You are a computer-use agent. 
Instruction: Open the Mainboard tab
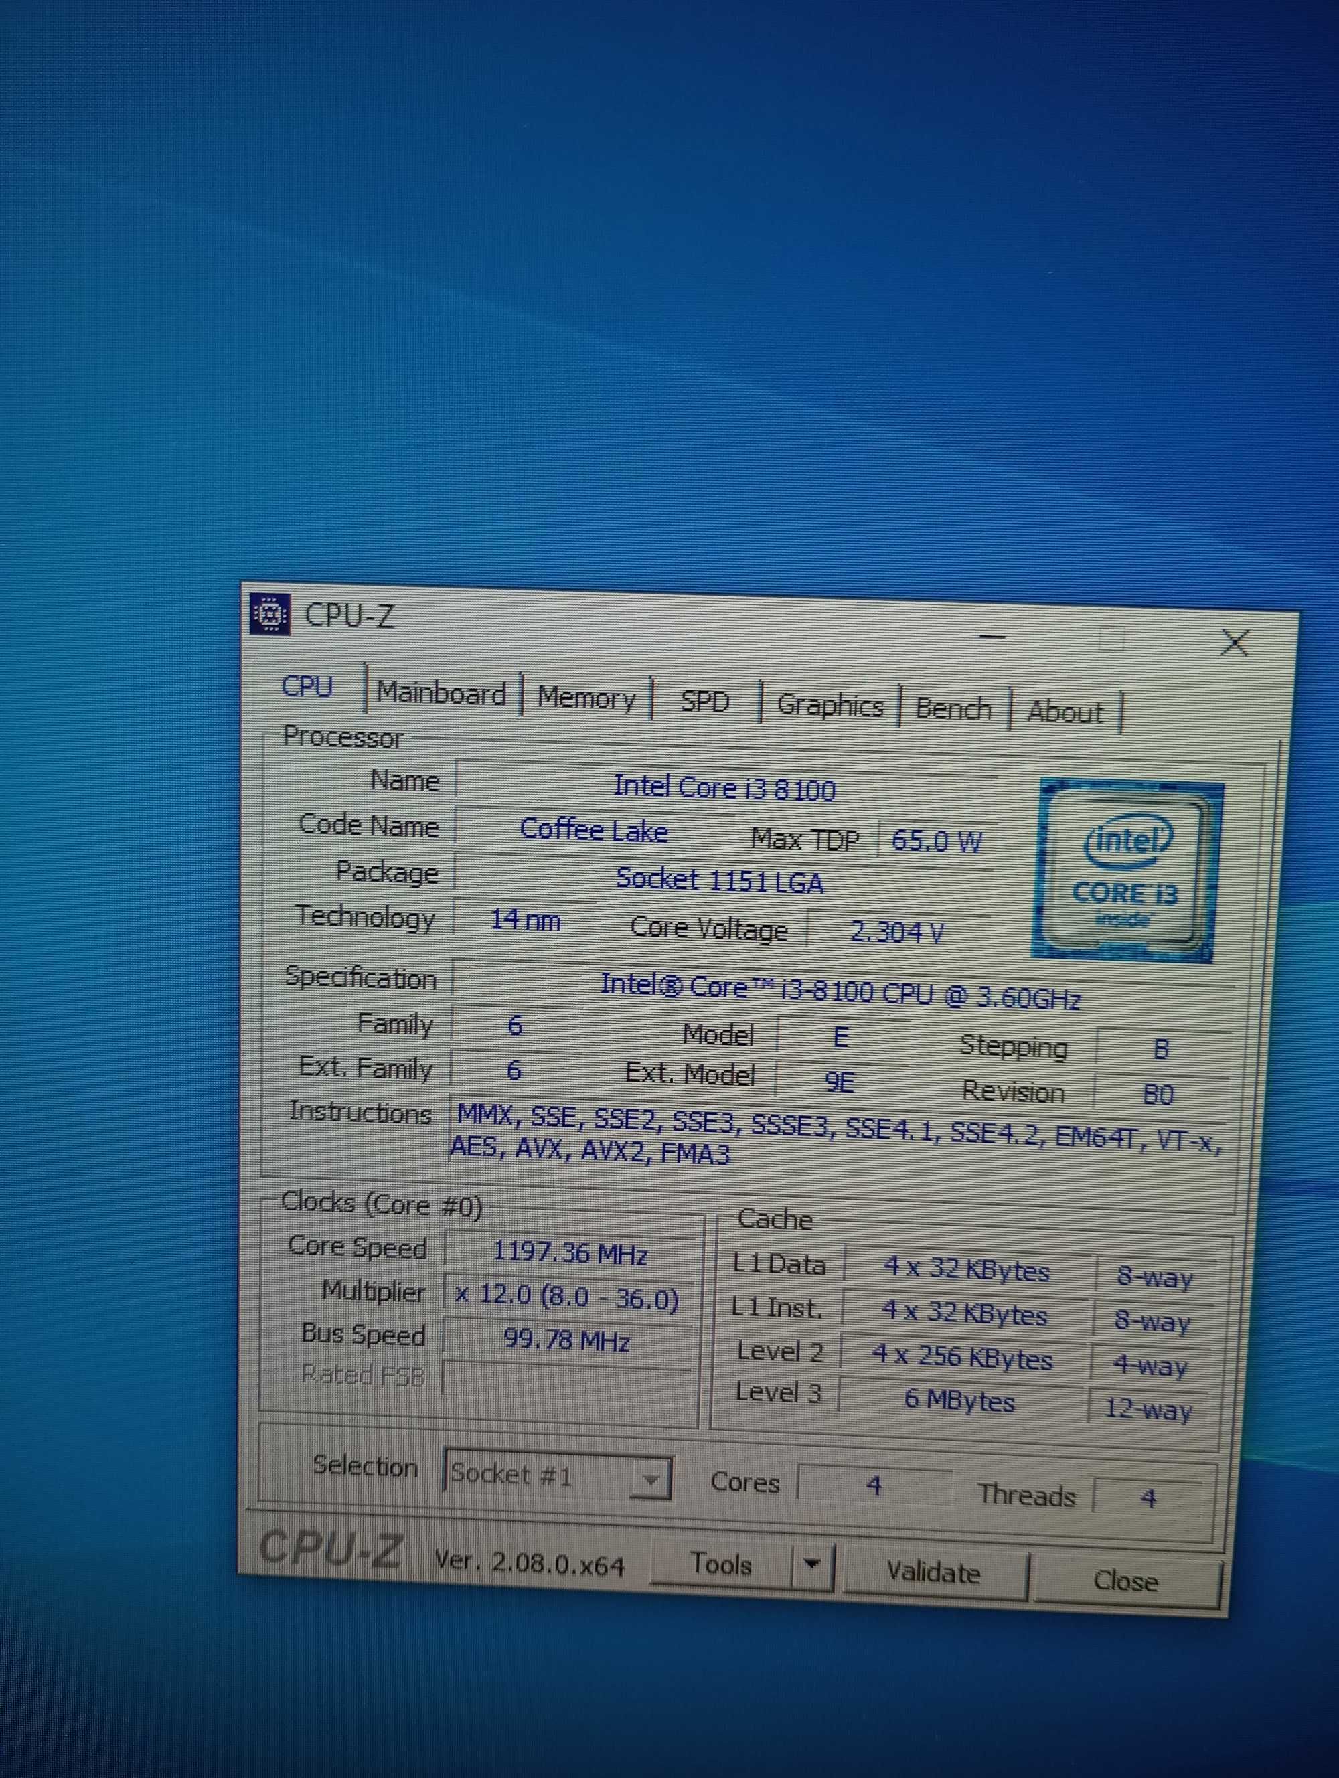pyautogui.click(x=441, y=693)
